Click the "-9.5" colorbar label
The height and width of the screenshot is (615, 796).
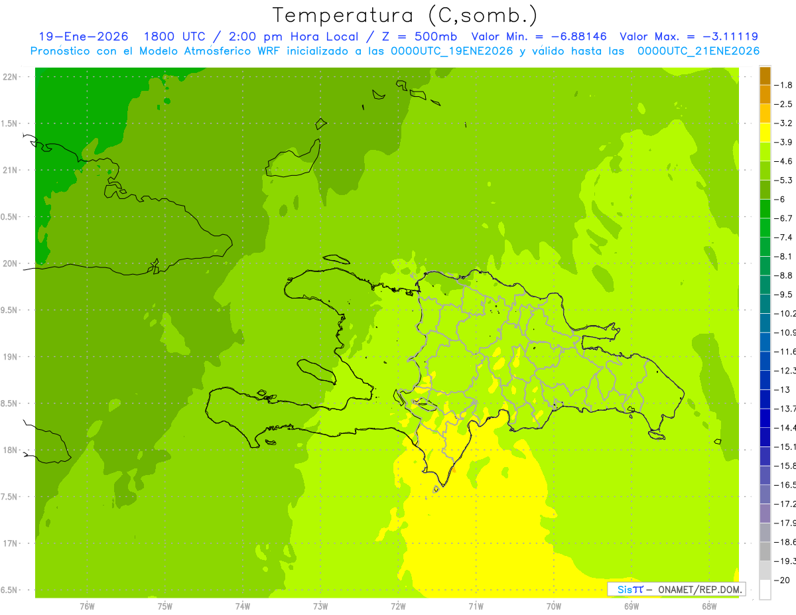pos(783,295)
